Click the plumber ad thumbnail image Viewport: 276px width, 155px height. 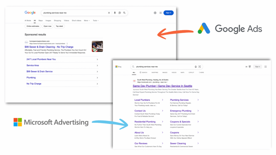coord(97,46)
